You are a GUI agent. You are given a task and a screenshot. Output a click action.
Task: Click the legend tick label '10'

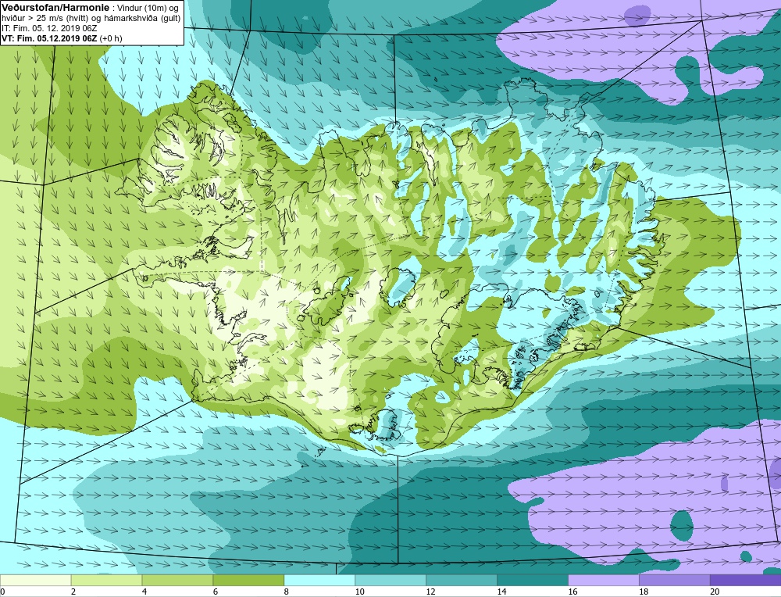[x=359, y=592]
